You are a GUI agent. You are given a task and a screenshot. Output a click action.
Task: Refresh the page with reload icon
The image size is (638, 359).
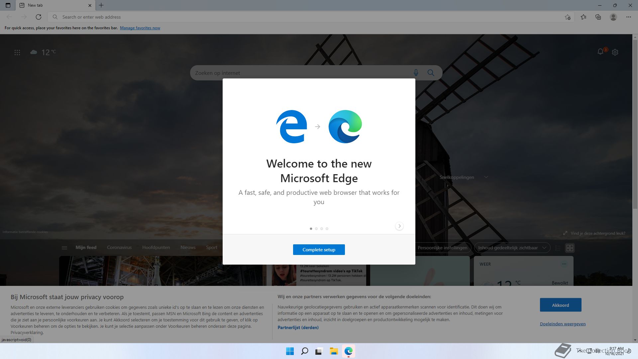(39, 17)
